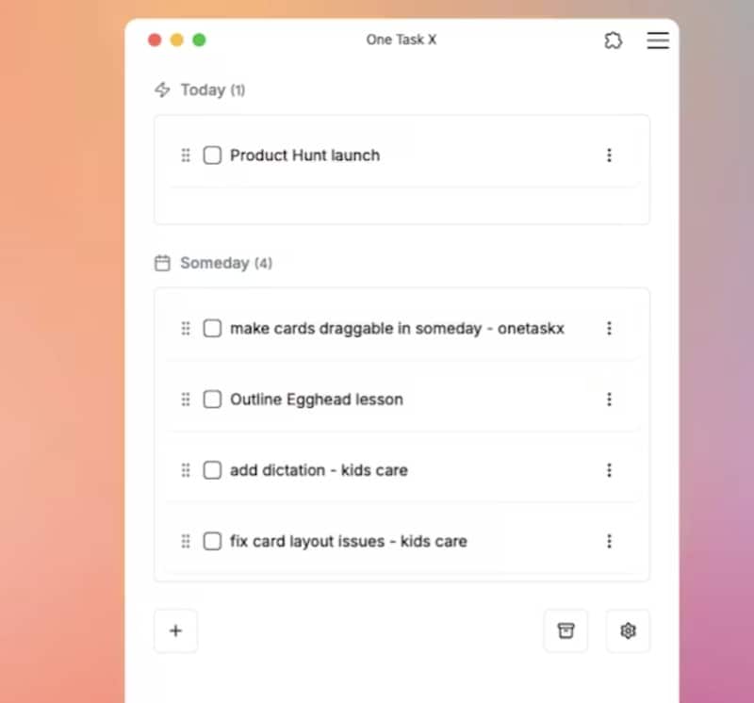
Task: Open settings gear icon
Action: pyautogui.click(x=628, y=630)
